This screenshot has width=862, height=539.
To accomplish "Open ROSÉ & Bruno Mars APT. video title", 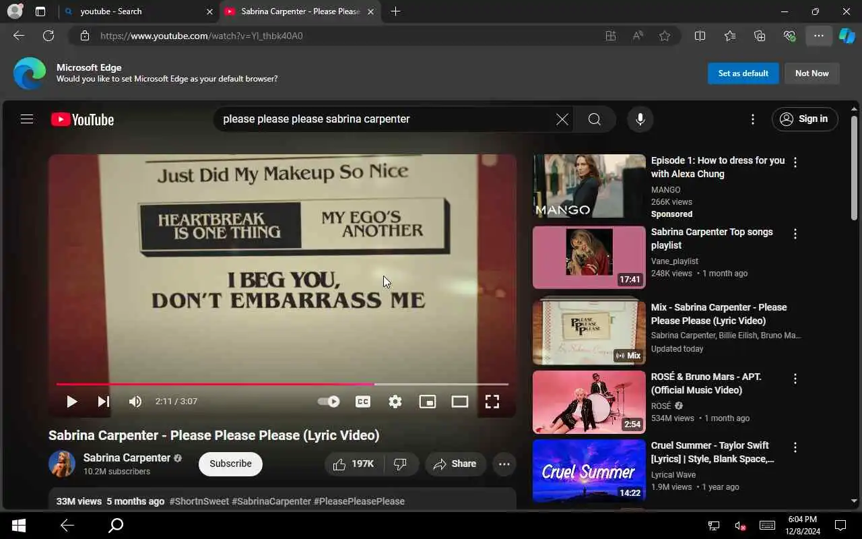I will (x=706, y=383).
